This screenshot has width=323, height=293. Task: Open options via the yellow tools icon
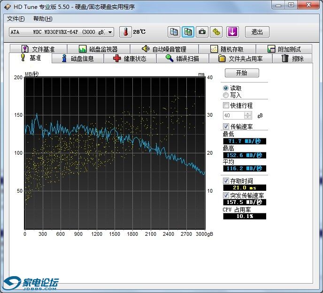(216, 32)
